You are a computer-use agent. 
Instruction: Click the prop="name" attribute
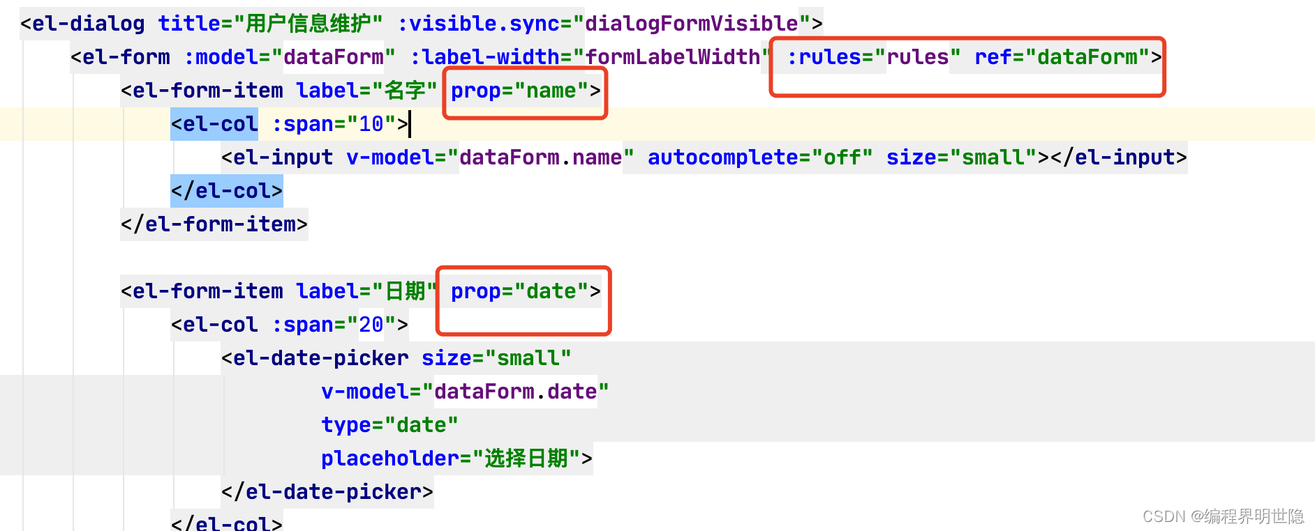(x=520, y=91)
